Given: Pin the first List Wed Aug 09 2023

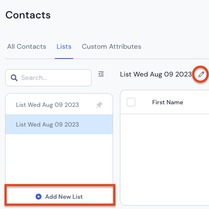Looking at the screenshot, I should click(99, 105).
